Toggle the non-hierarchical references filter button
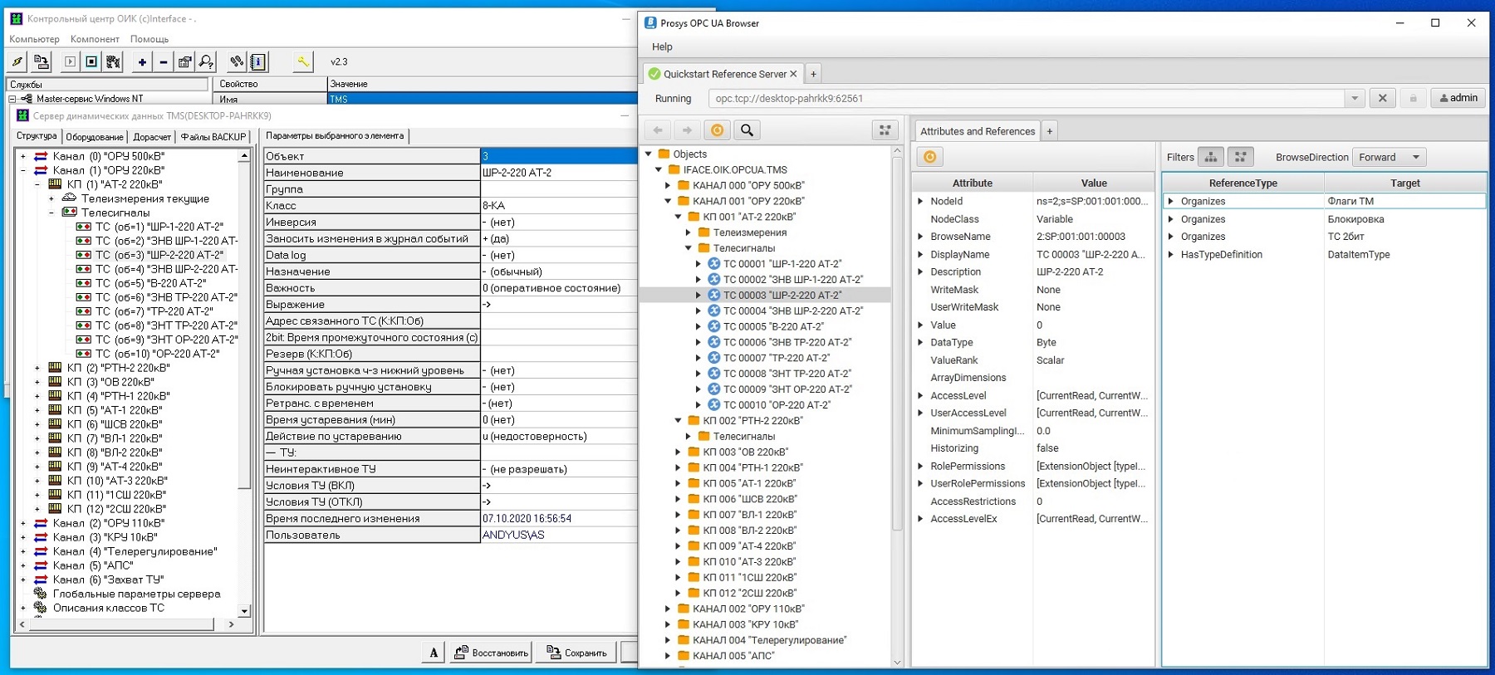This screenshot has height=675, width=1495. click(1240, 157)
